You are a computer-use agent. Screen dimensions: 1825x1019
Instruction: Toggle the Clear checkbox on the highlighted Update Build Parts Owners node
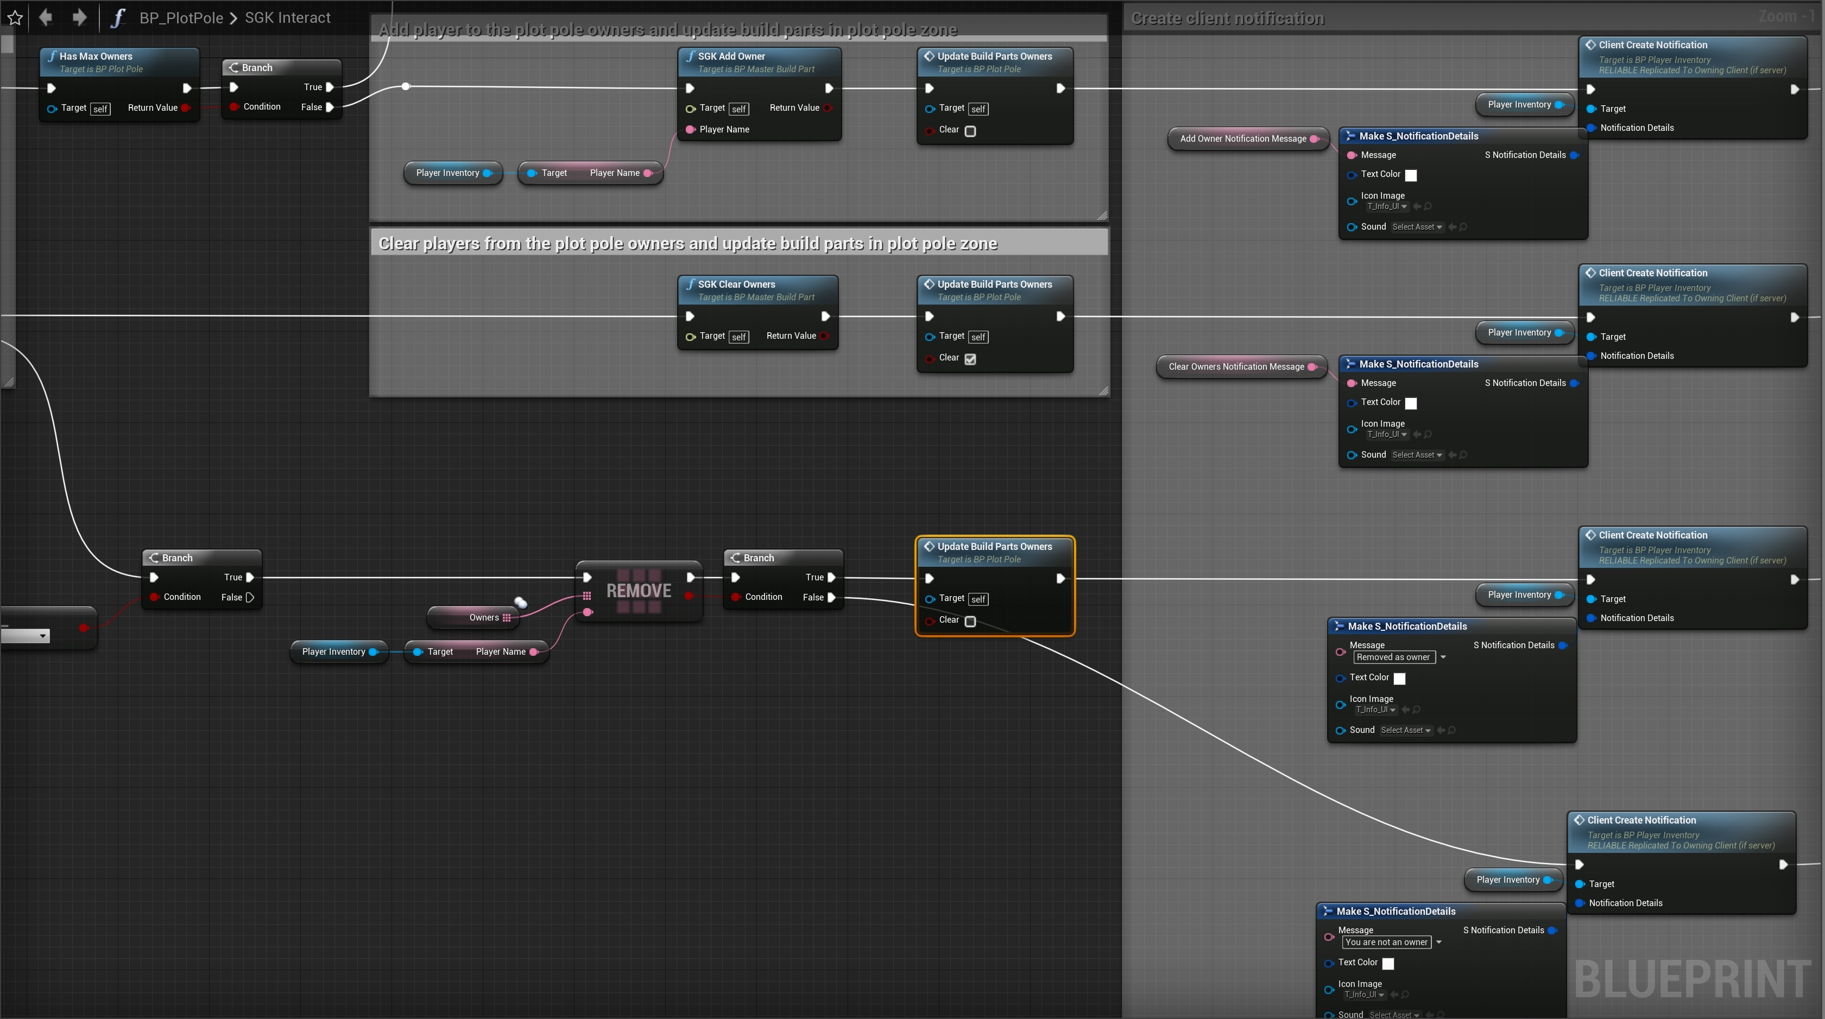pyautogui.click(x=970, y=621)
